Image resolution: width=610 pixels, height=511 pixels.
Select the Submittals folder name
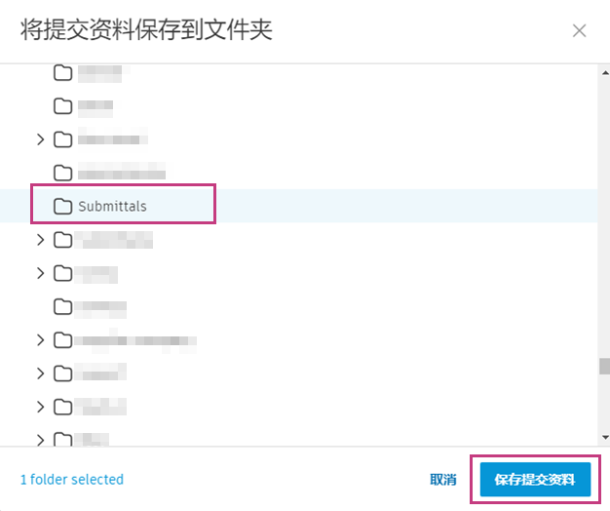112,206
